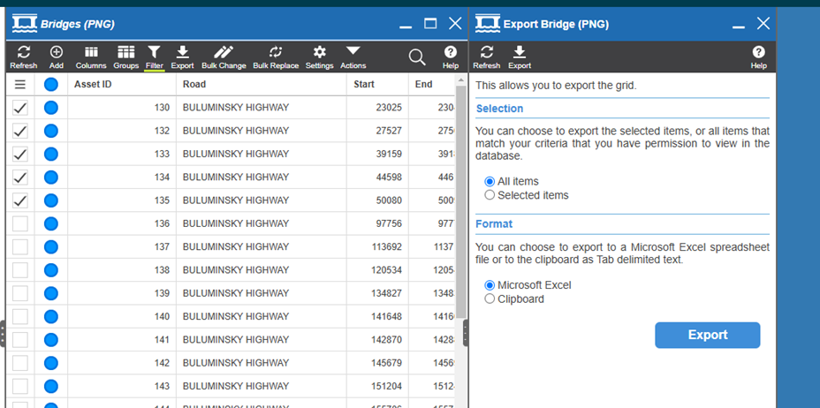This screenshot has width=820, height=408.
Task: Maximize the Bridges (PNG) window
Action: [x=430, y=24]
